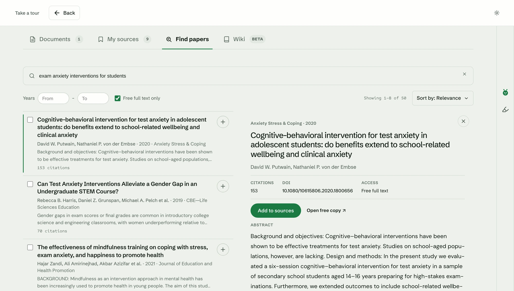The width and height of the screenshot is (514, 291).
Task: Open free copy link
Action: [x=326, y=210]
